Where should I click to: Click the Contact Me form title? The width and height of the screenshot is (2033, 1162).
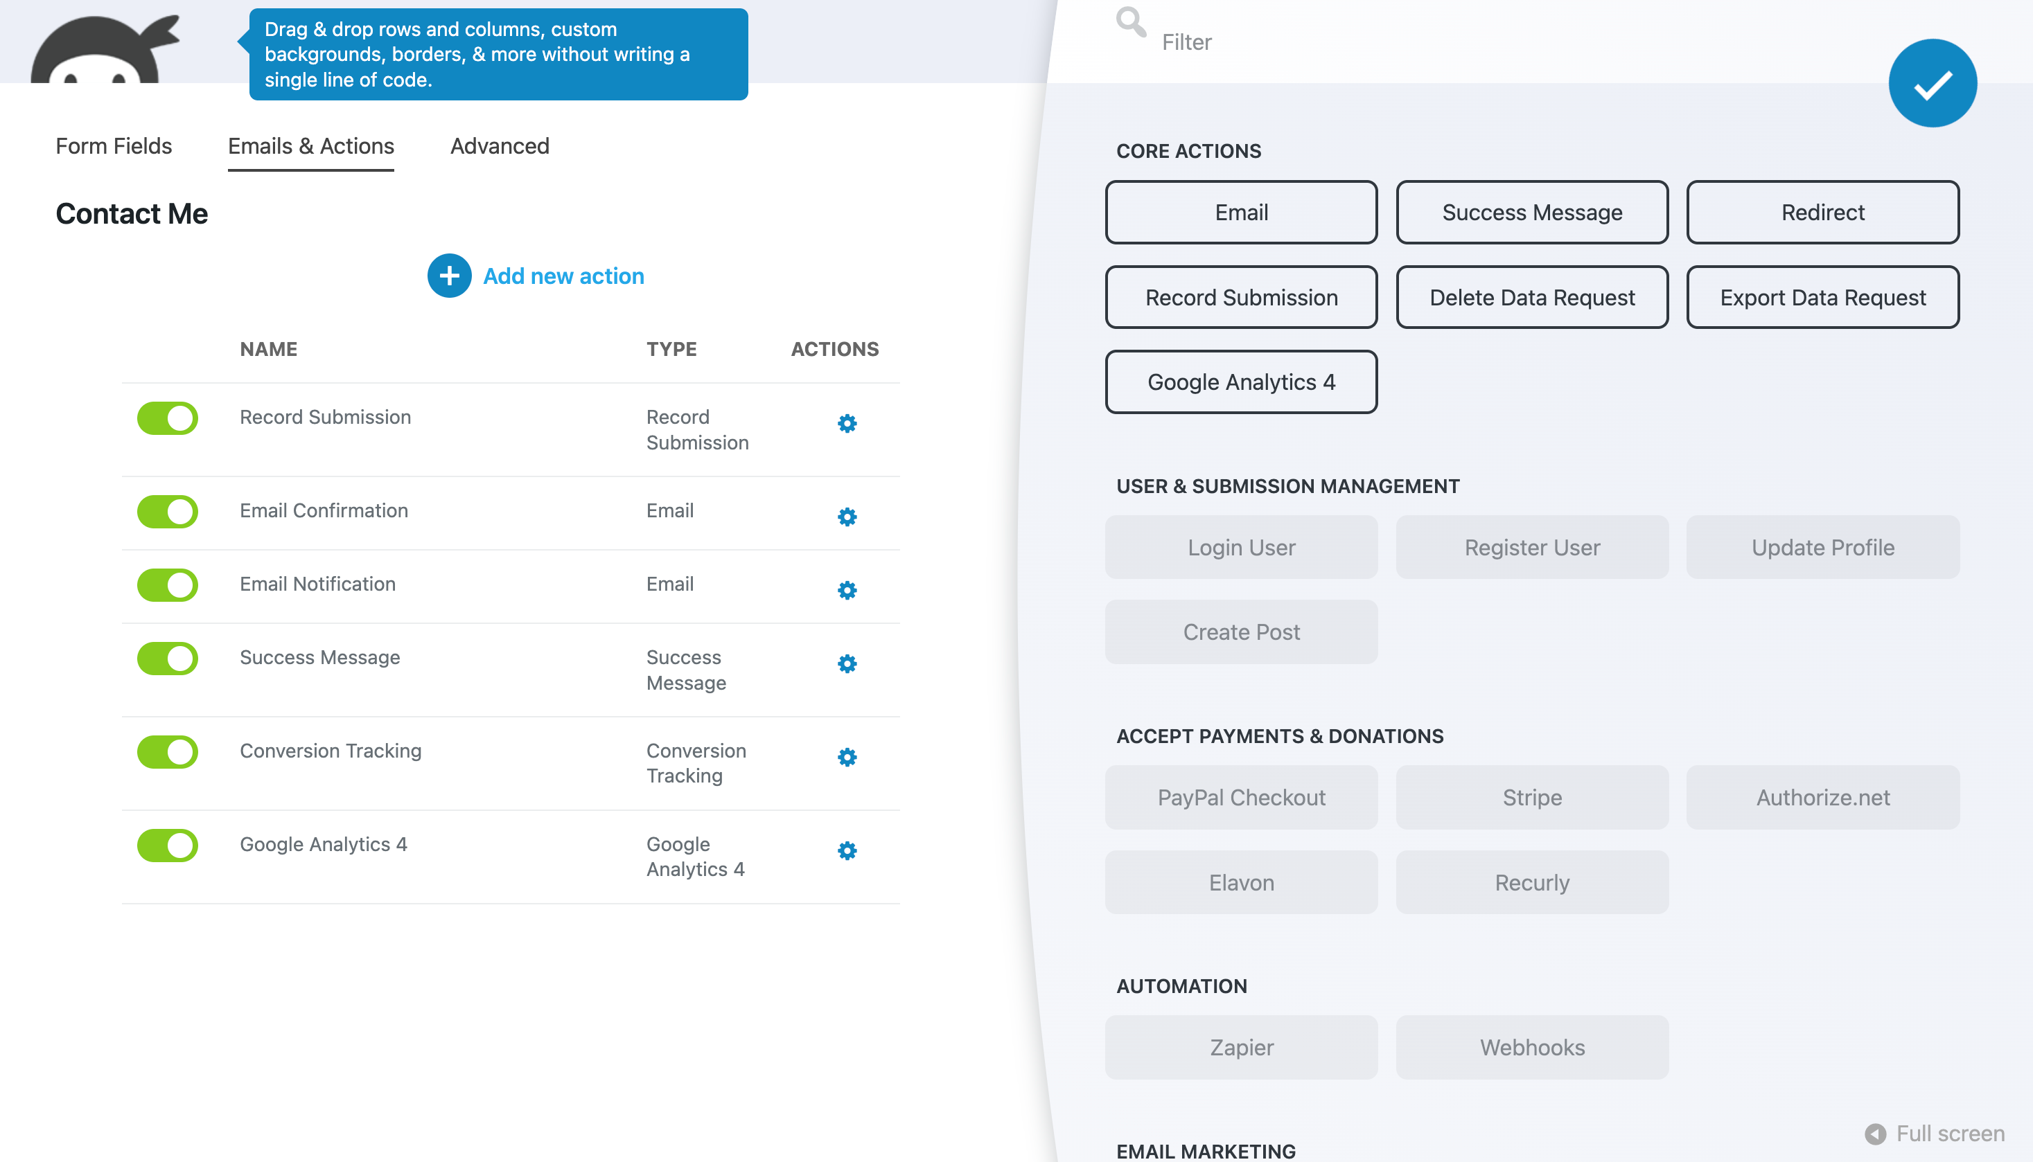[132, 214]
